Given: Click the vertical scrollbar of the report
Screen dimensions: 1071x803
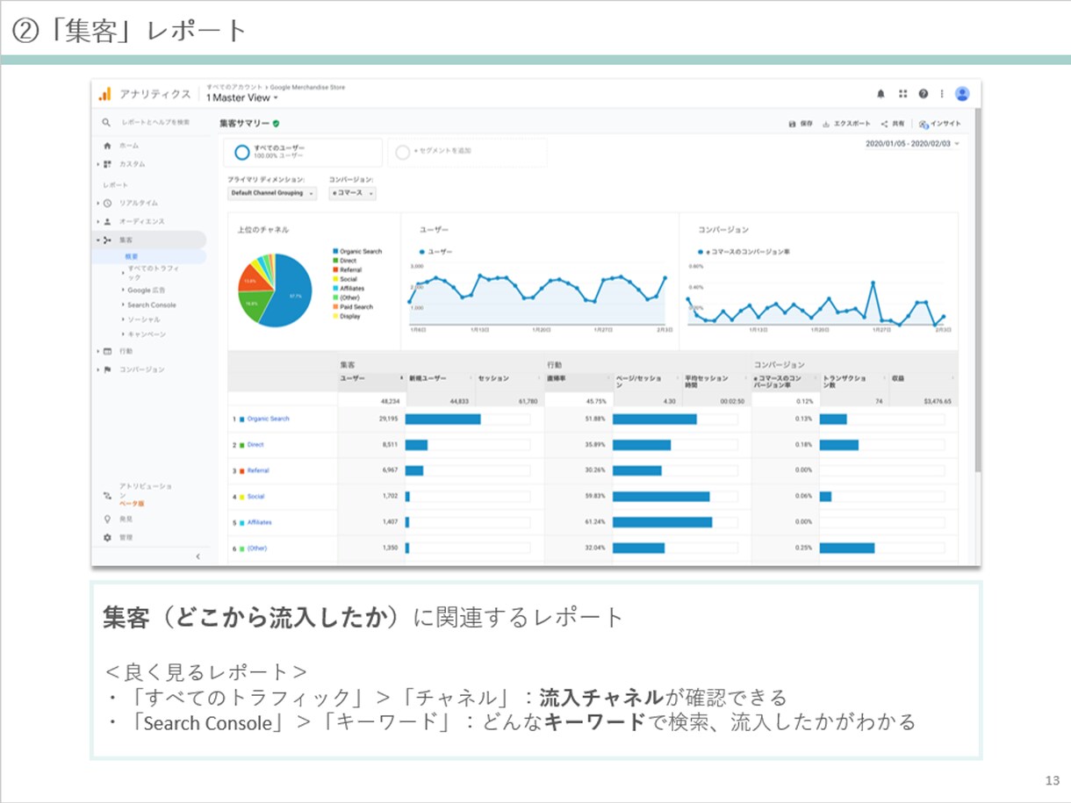Looking at the screenshot, I should [977, 290].
